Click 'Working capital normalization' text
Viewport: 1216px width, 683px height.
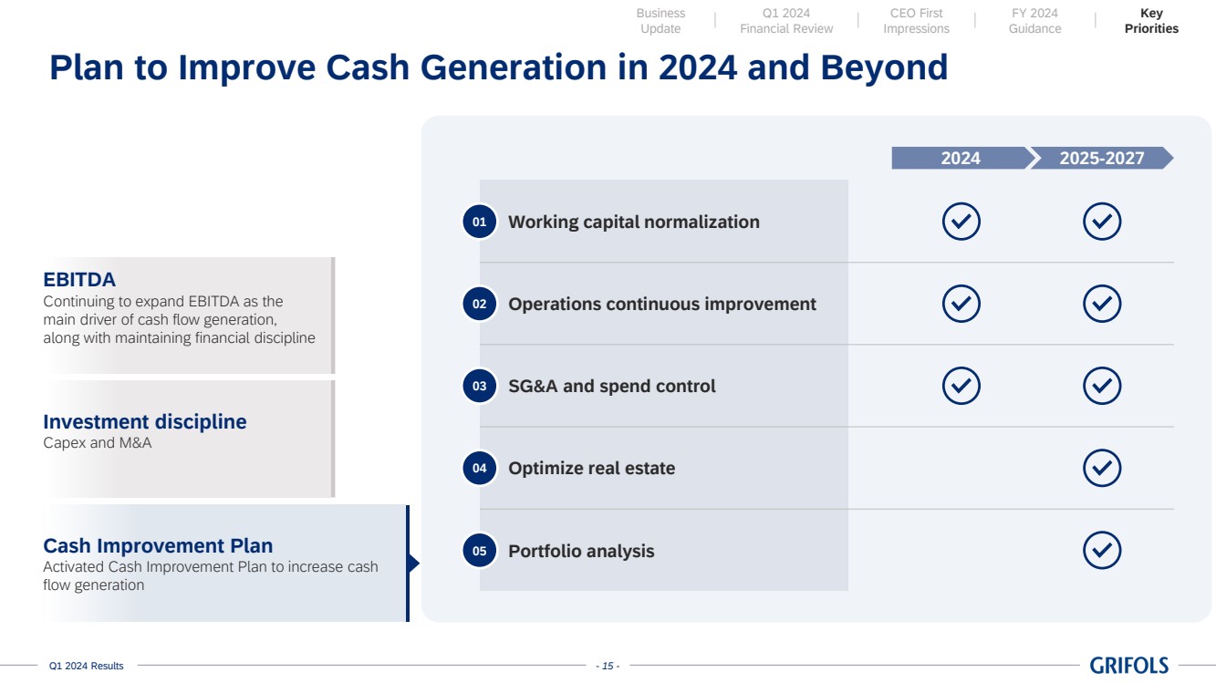click(x=633, y=222)
